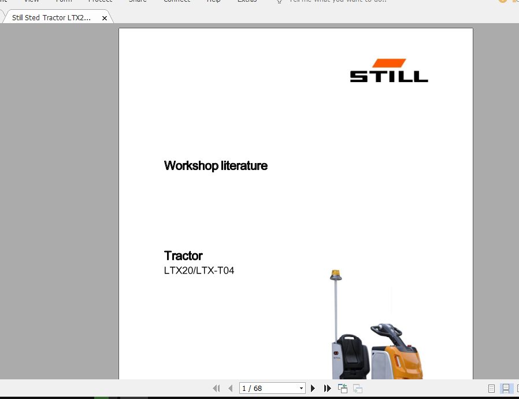The width and height of the screenshot is (519, 399).
Task: Go to the next page
Action: point(313,388)
